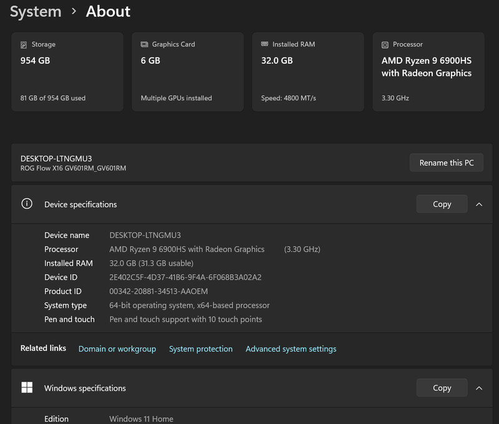Click the 'Device ID' row label

[61, 277]
